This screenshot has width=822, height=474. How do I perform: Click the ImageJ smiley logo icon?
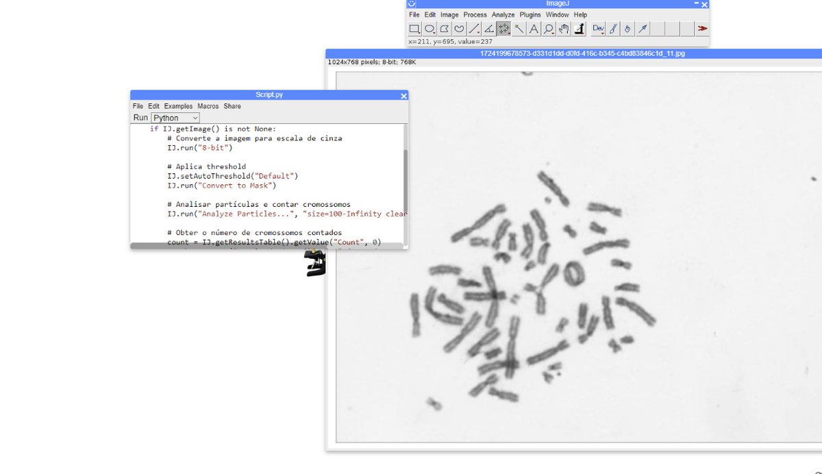411,4
